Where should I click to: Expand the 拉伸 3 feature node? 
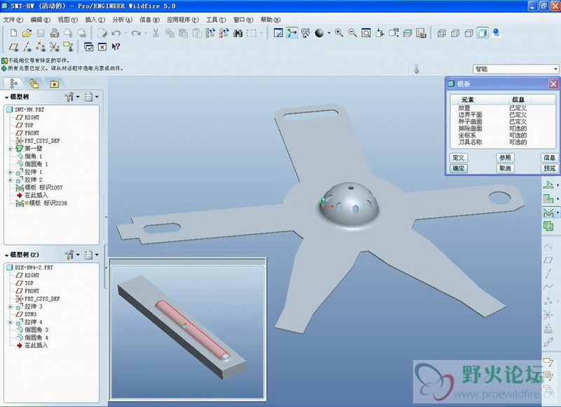coord(11,307)
